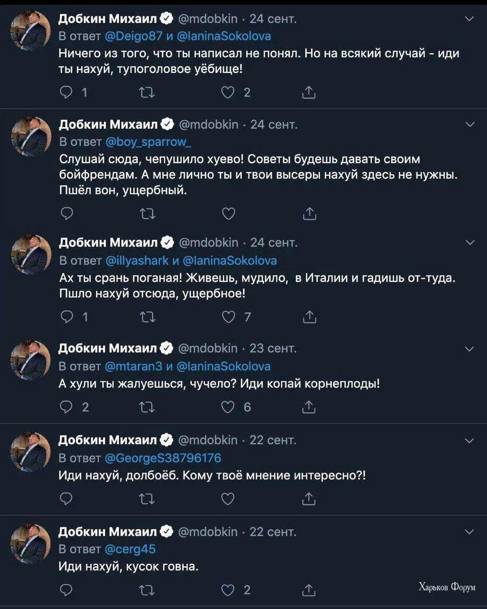Screen dimensions: 487x609
Task: Open the avatar on the first tweet
Action: click(x=30, y=31)
